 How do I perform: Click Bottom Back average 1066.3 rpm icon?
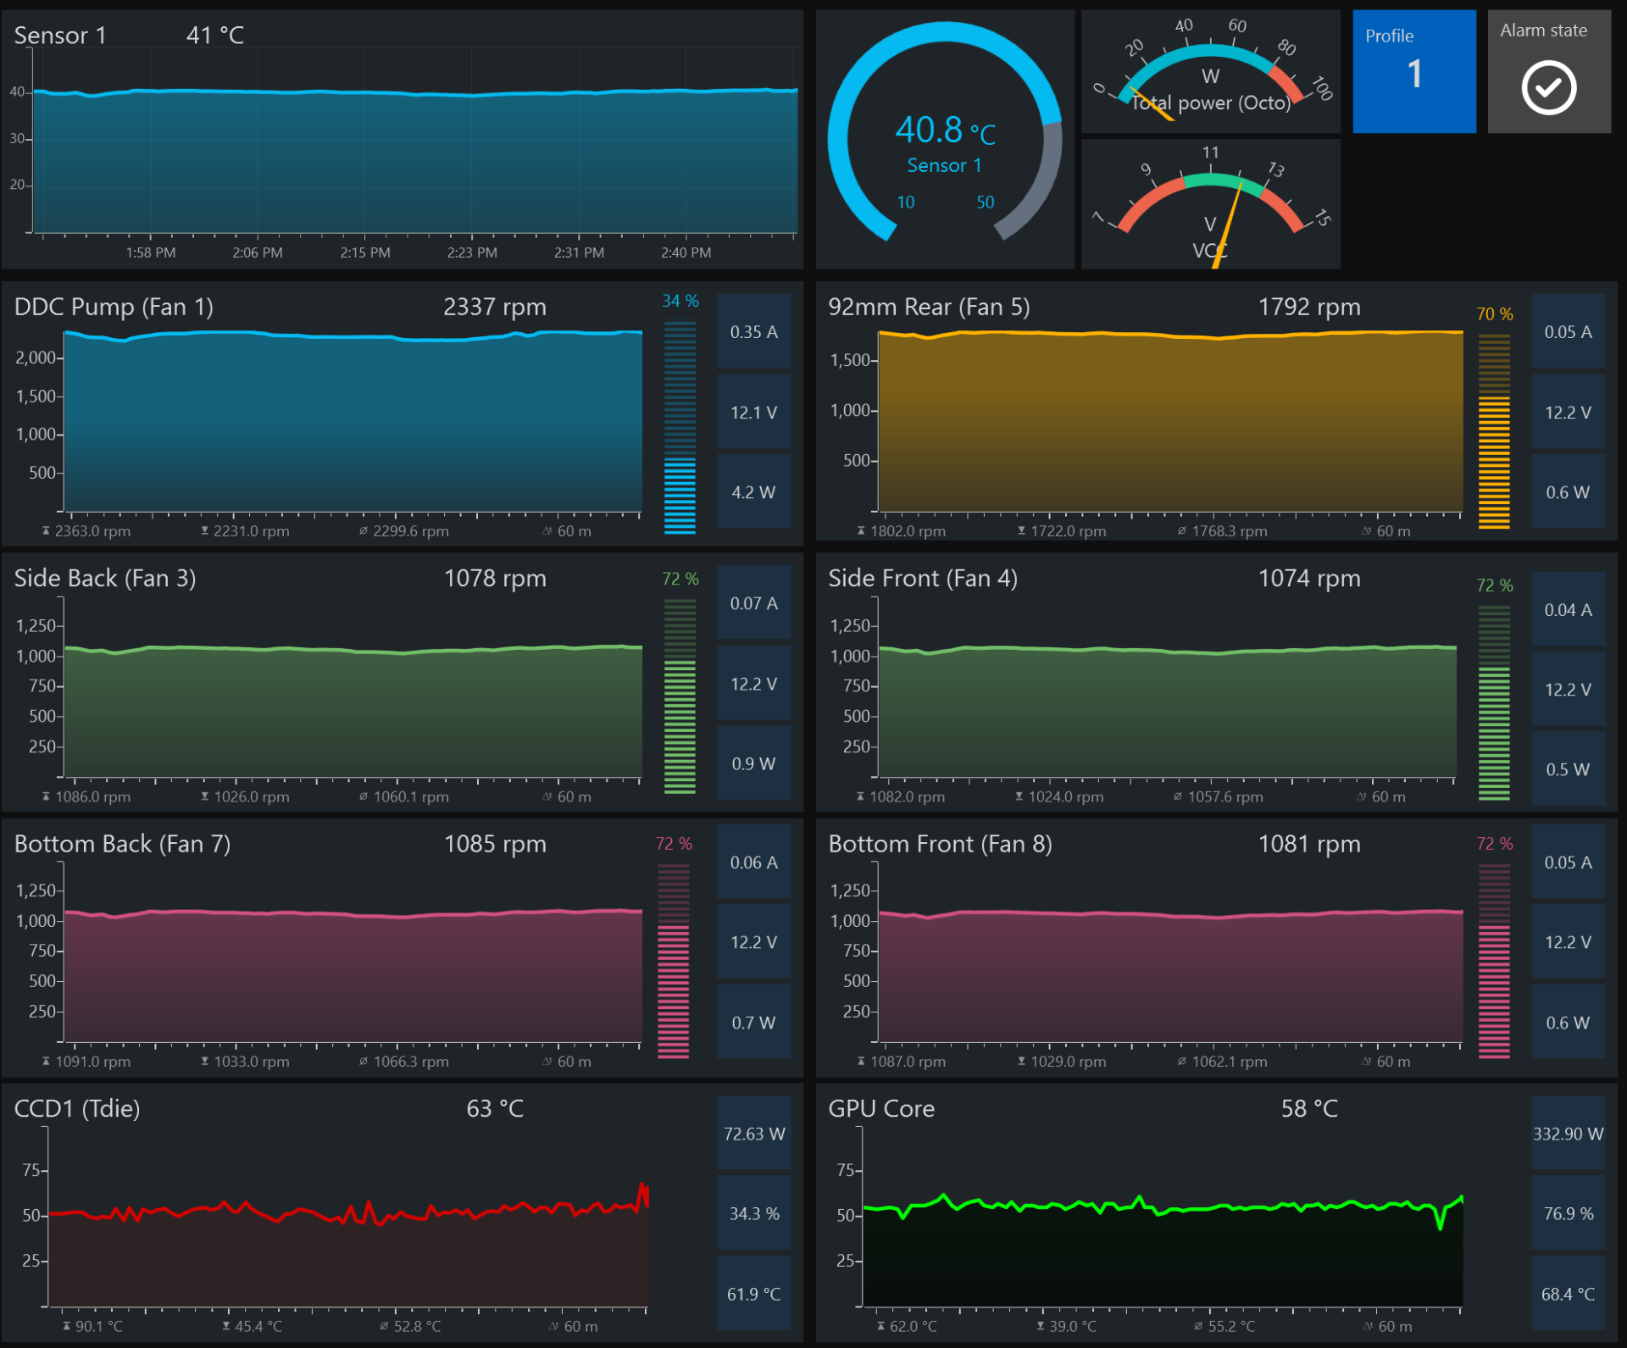click(364, 1062)
